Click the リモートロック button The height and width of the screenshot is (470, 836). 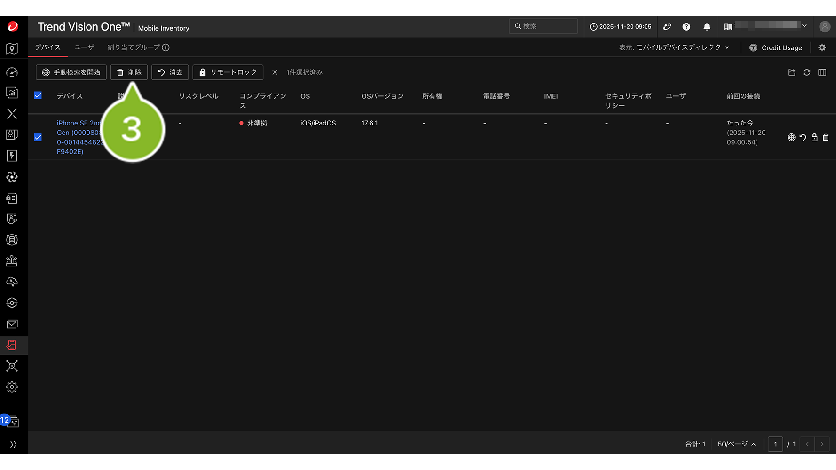pos(228,72)
